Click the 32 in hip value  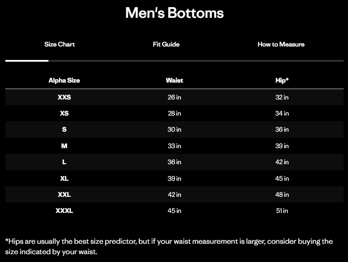click(x=282, y=97)
